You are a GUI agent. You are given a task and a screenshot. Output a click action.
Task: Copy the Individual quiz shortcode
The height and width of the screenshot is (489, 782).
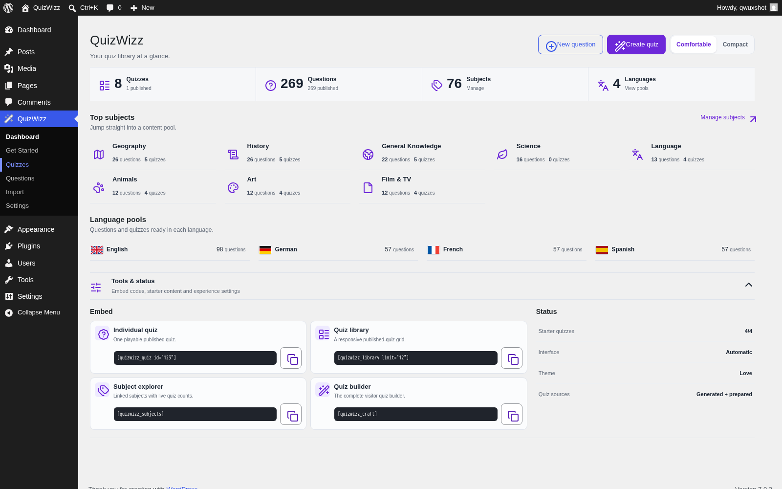tap(291, 358)
